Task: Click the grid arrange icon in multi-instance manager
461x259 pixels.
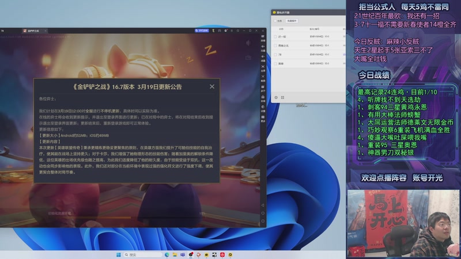Action: 282,97
